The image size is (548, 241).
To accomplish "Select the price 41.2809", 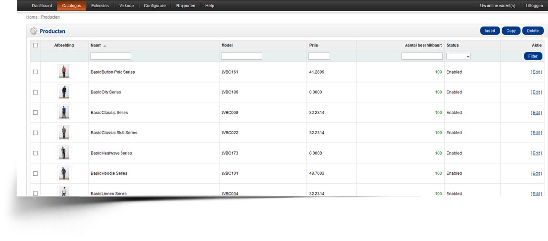I will (x=317, y=72).
